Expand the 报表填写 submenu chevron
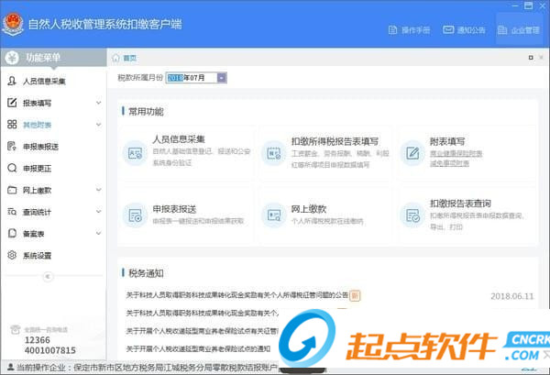The width and height of the screenshot is (550, 375). 99,103
